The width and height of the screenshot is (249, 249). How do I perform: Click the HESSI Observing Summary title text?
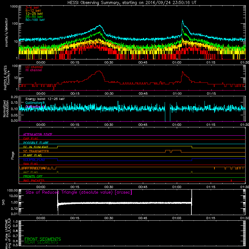(132, 3)
